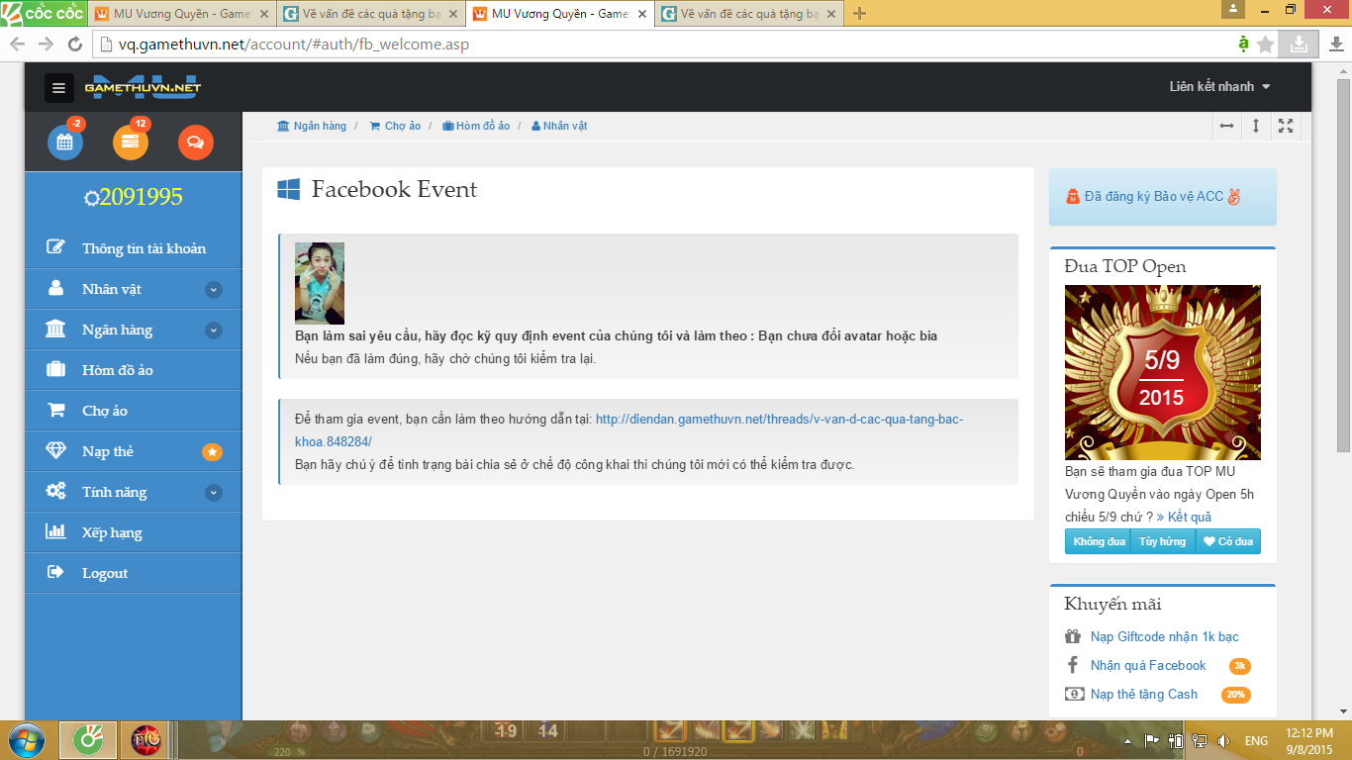This screenshot has width=1352, height=760.
Task: Click vertical height toggle arrow icon
Action: tap(1256, 126)
